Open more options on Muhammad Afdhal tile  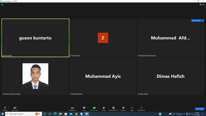(202, 21)
